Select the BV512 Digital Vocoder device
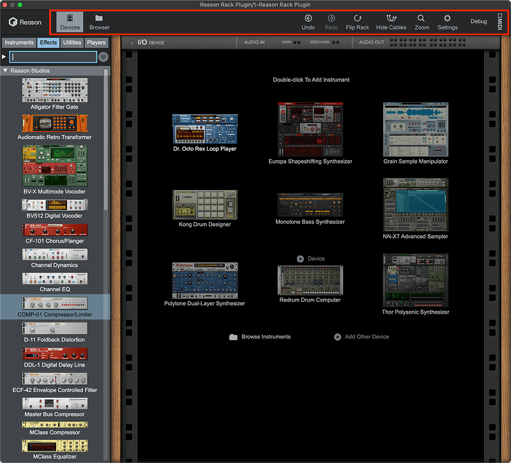The height and width of the screenshot is (463, 511). [x=54, y=209]
